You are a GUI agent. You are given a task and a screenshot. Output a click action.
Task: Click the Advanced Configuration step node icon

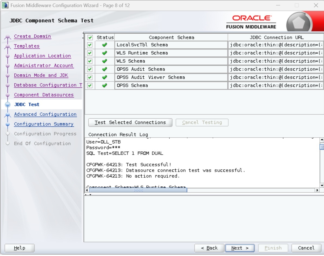[8, 115]
